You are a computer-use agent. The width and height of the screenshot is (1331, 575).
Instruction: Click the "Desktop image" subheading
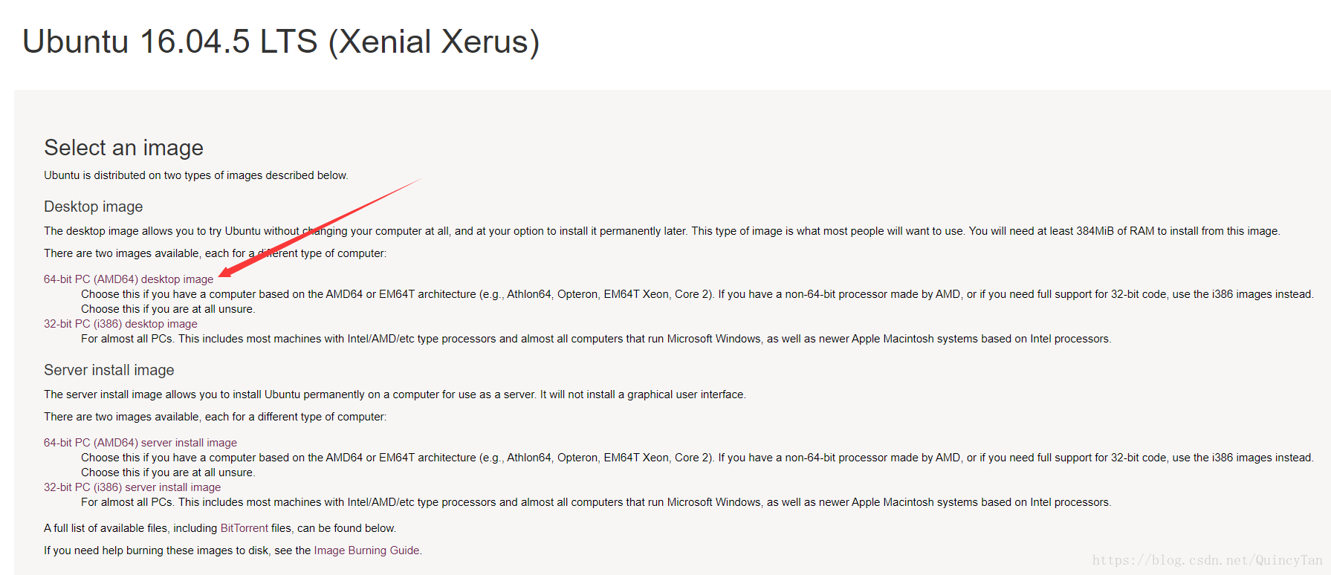tap(93, 207)
